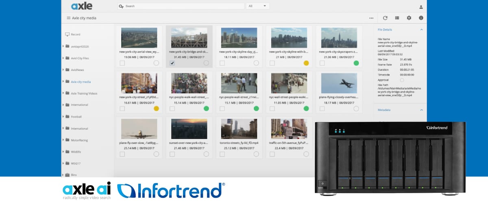Toggle approval circle on new-york-city-aerial-view clip

click(156, 63)
